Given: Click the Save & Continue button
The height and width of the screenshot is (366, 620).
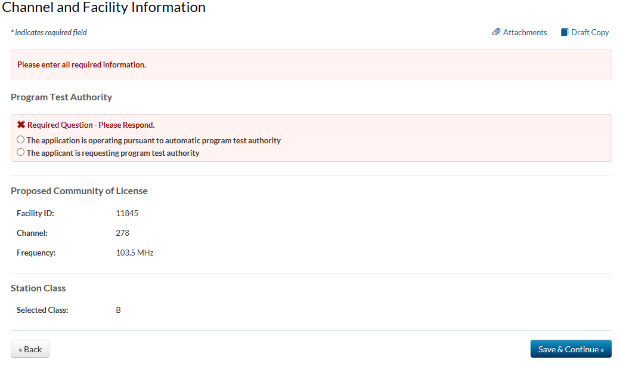Looking at the screenshot, I should tap(571, 349).
